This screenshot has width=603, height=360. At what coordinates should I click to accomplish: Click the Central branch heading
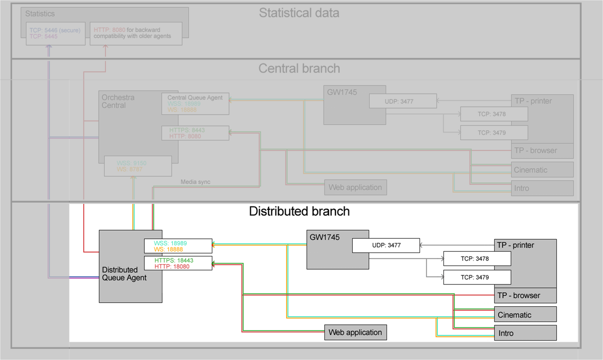coord(299,69)
